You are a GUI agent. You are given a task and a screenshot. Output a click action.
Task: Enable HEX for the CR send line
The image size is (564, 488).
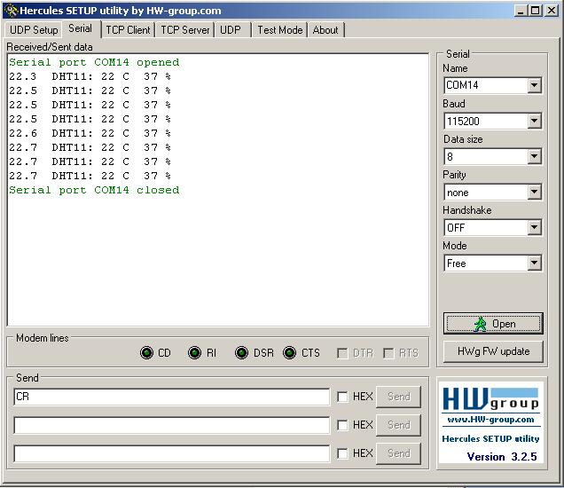[x=342, y=397]
